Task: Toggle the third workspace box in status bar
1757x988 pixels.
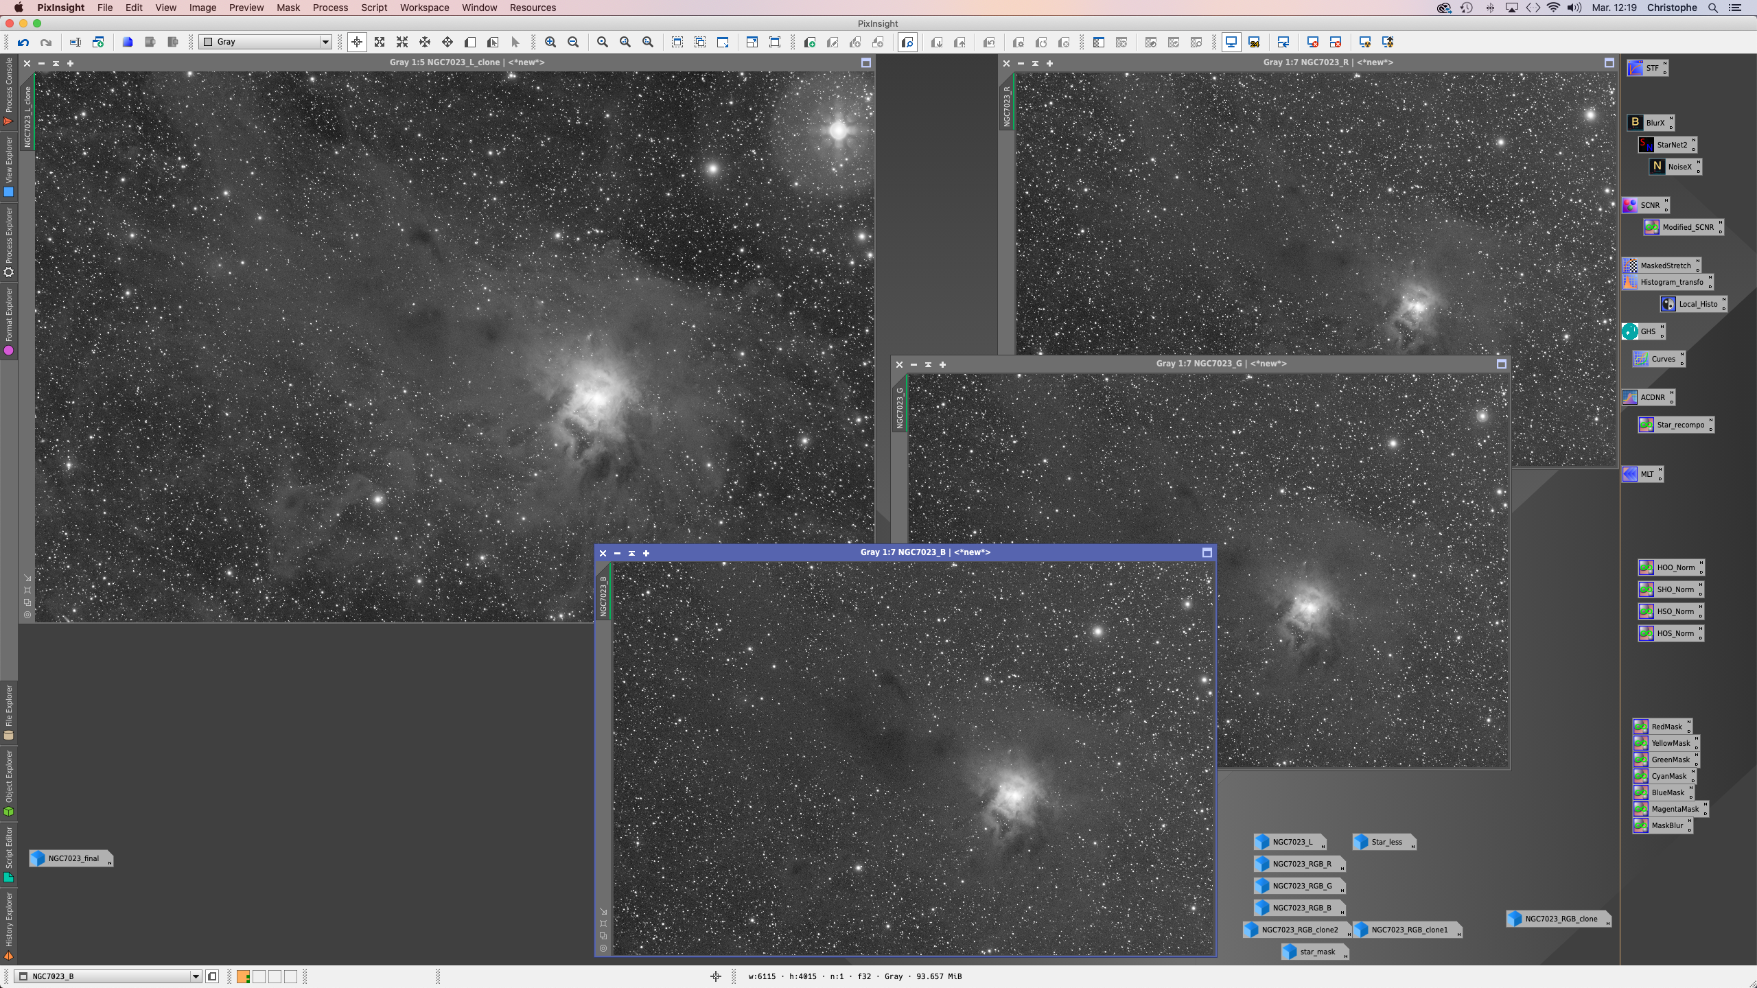Action: (x=275, y=976)
